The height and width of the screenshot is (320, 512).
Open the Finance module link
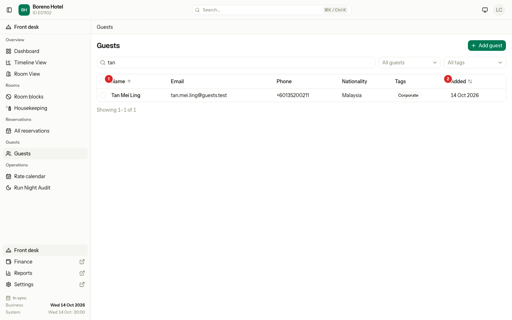(45, 262)
